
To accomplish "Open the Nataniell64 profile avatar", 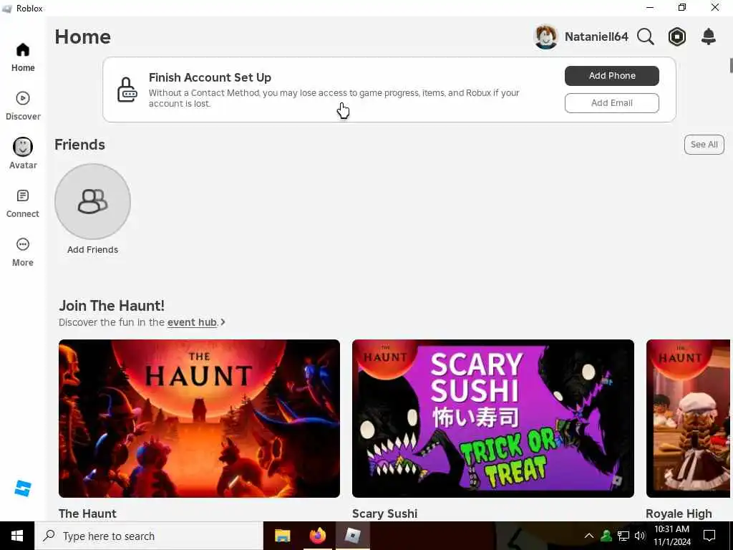I will pyautogui.click(x=545, y=37).
